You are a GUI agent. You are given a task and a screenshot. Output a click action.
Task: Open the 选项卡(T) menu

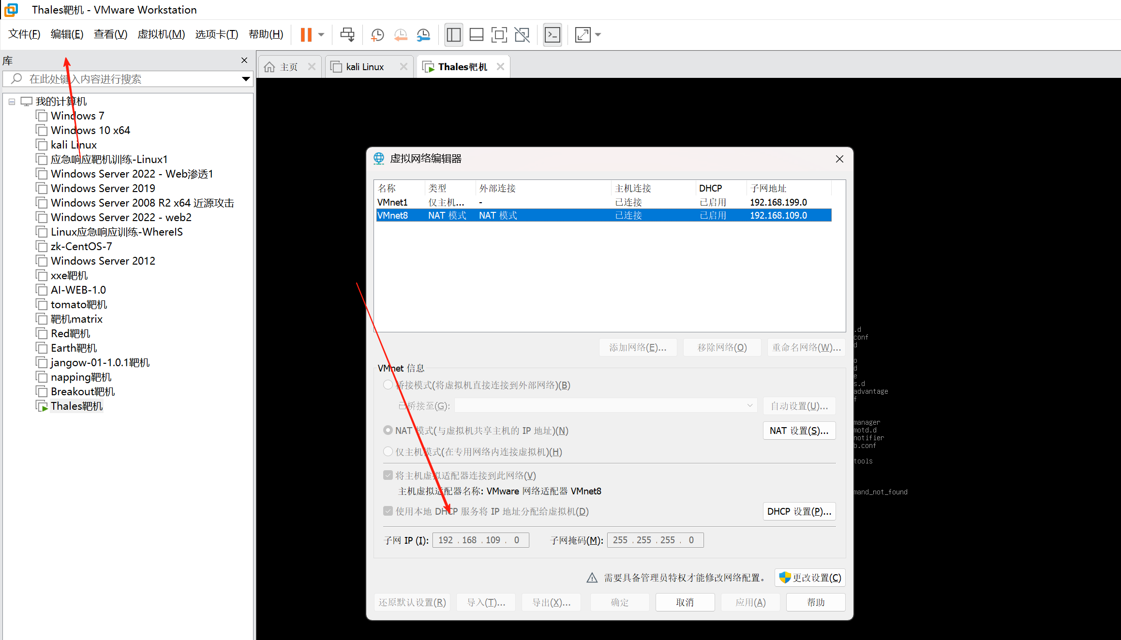coord(217,34)
